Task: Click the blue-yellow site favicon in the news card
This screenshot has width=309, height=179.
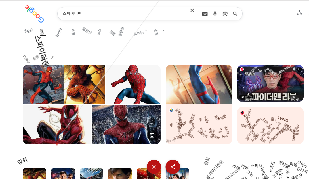Action: [171, 110]
